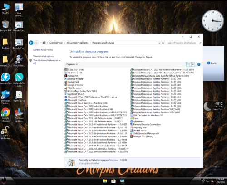The image size is (227, 185).
Task: Open the View installed updates link
Action: (x=44, y=56)
